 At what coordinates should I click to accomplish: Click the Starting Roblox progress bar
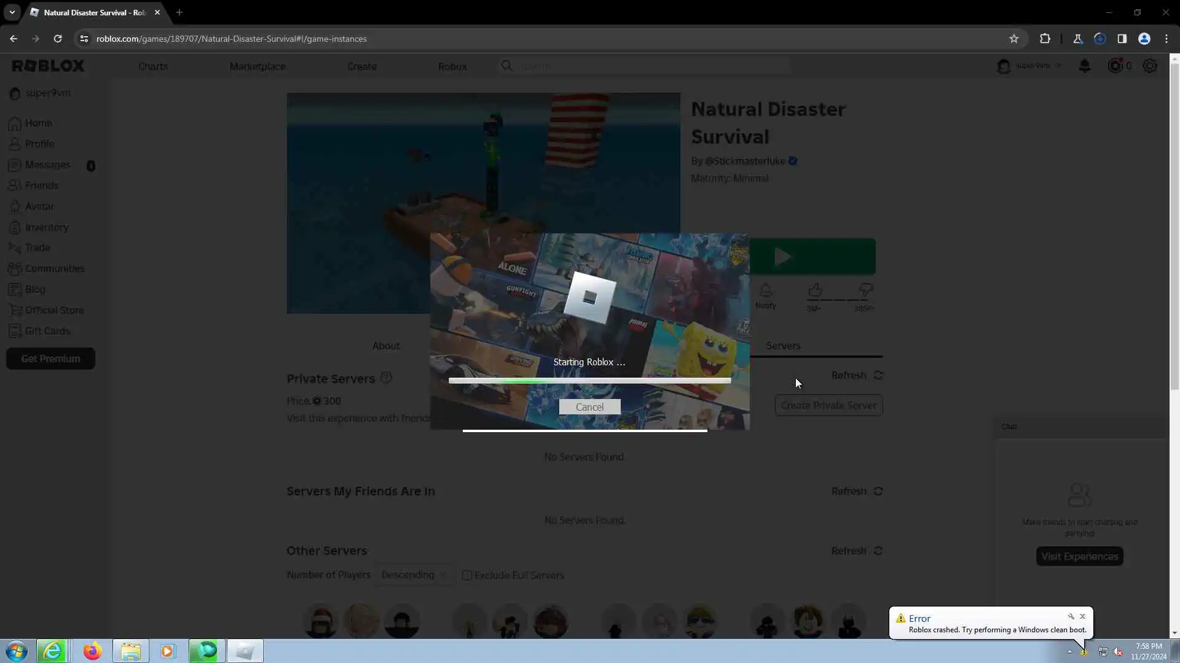click(x=589, y=381)
